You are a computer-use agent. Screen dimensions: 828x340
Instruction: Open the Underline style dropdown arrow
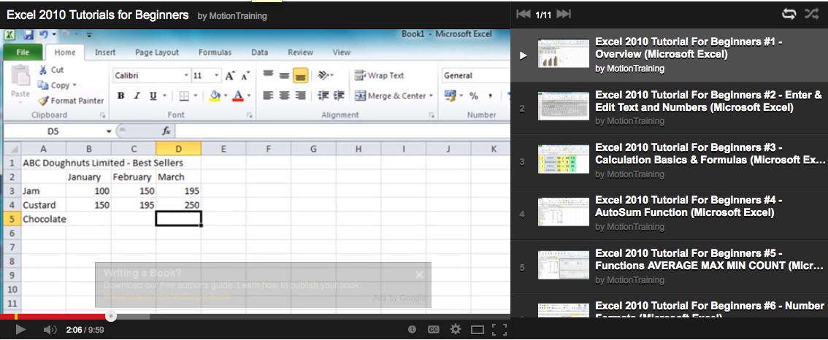(164, 96)
